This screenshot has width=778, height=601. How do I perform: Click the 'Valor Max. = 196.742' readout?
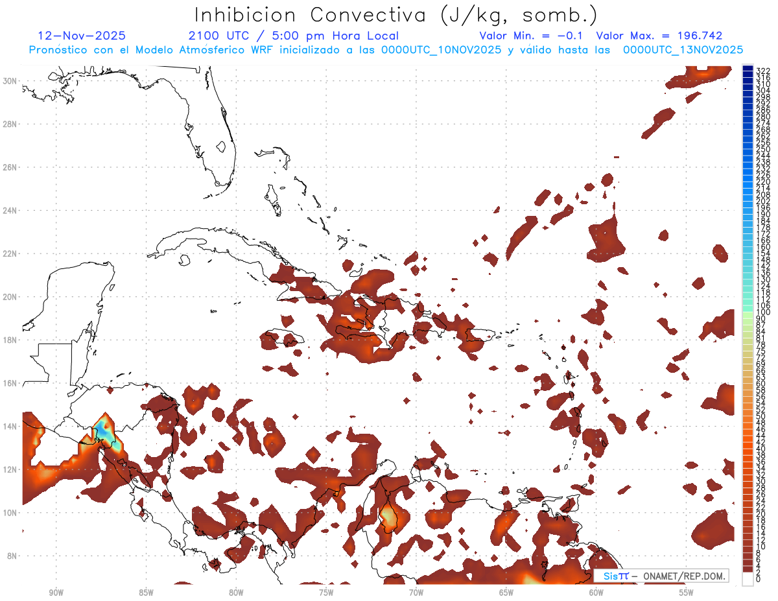tap(659, 36)
